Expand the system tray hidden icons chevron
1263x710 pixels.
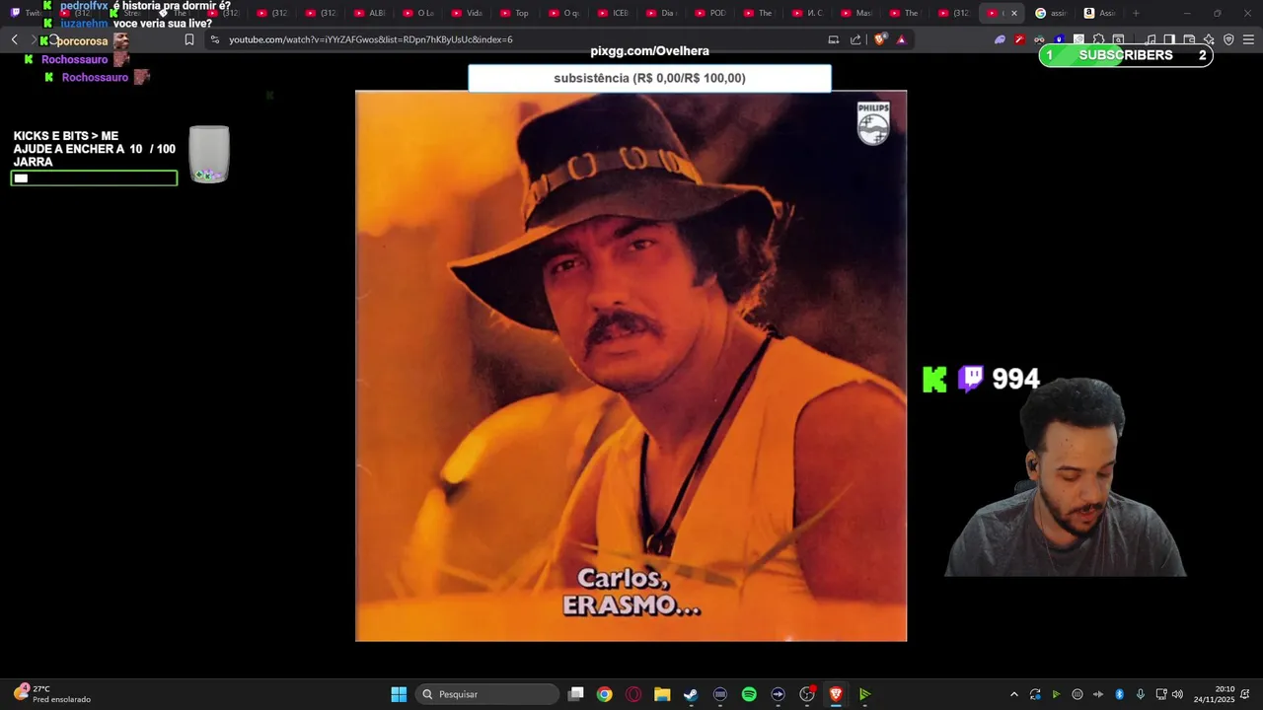pyautogui.click(x=1013, y=694)
